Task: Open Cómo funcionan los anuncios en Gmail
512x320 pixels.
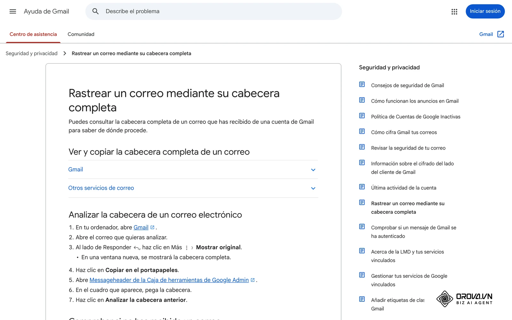Action: click(x=415, y=101)
